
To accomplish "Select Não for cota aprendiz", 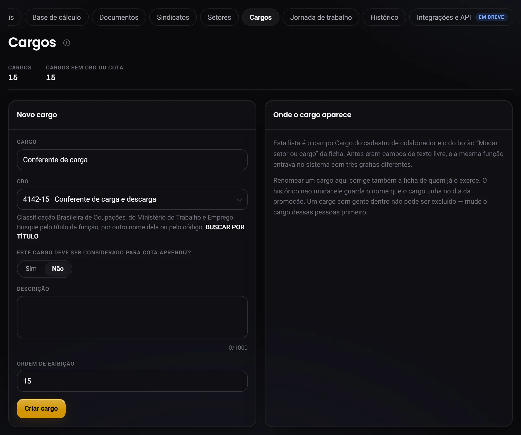I will [x=58, y=269].
